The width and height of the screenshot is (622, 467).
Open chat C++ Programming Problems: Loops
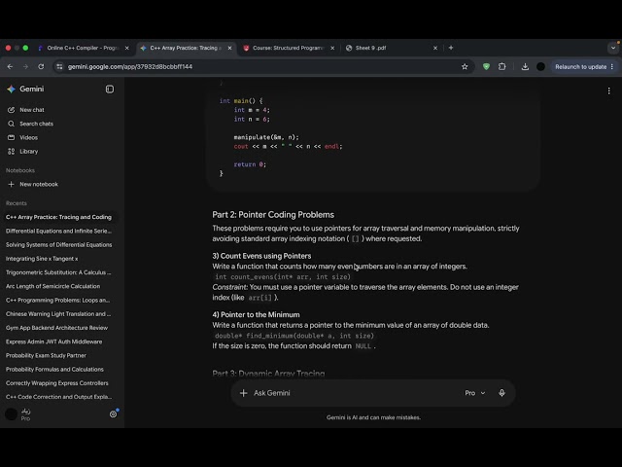point(58,301)
